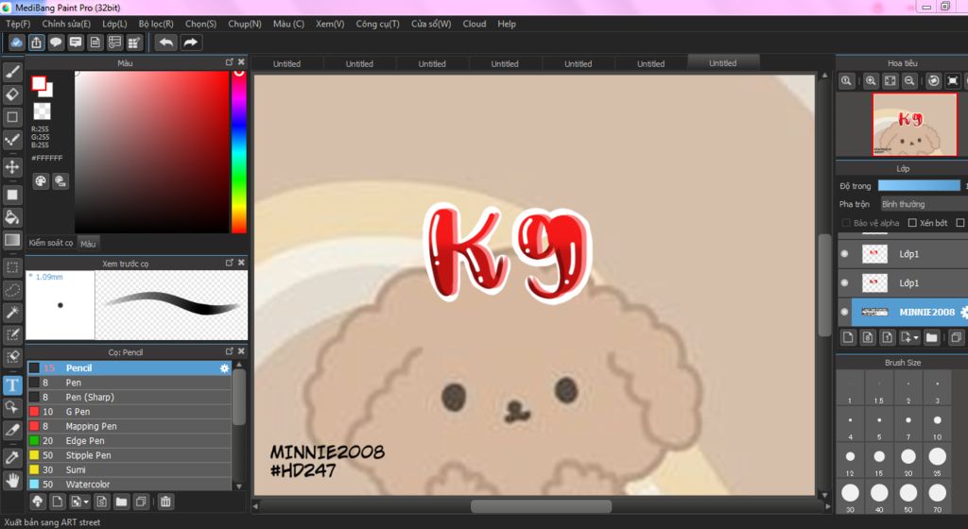The width and height of the screenshot is (968, 529).
Task: Open the Tệp(F) menu
Action: [18, 24]
